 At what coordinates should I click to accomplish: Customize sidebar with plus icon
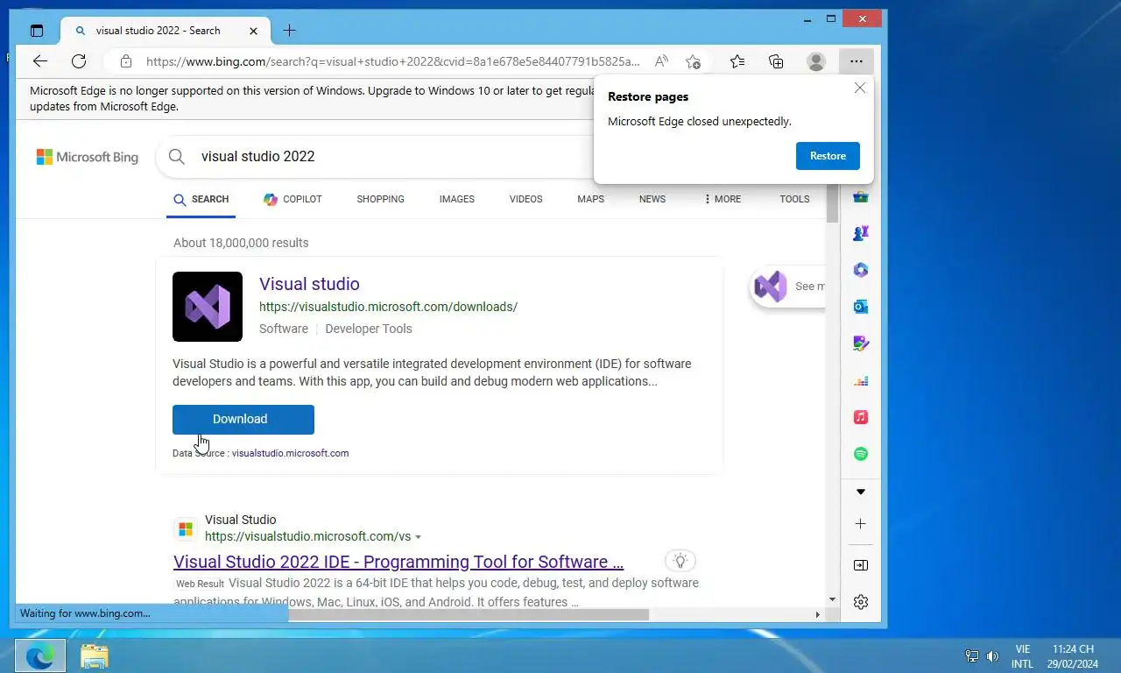coord(861,524)
